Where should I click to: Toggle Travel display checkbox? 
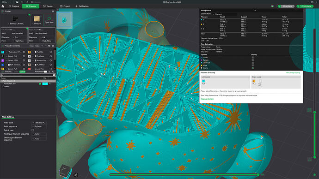click(x=253, y=57)
